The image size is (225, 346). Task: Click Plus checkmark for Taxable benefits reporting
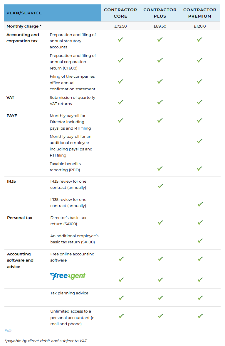160,168
